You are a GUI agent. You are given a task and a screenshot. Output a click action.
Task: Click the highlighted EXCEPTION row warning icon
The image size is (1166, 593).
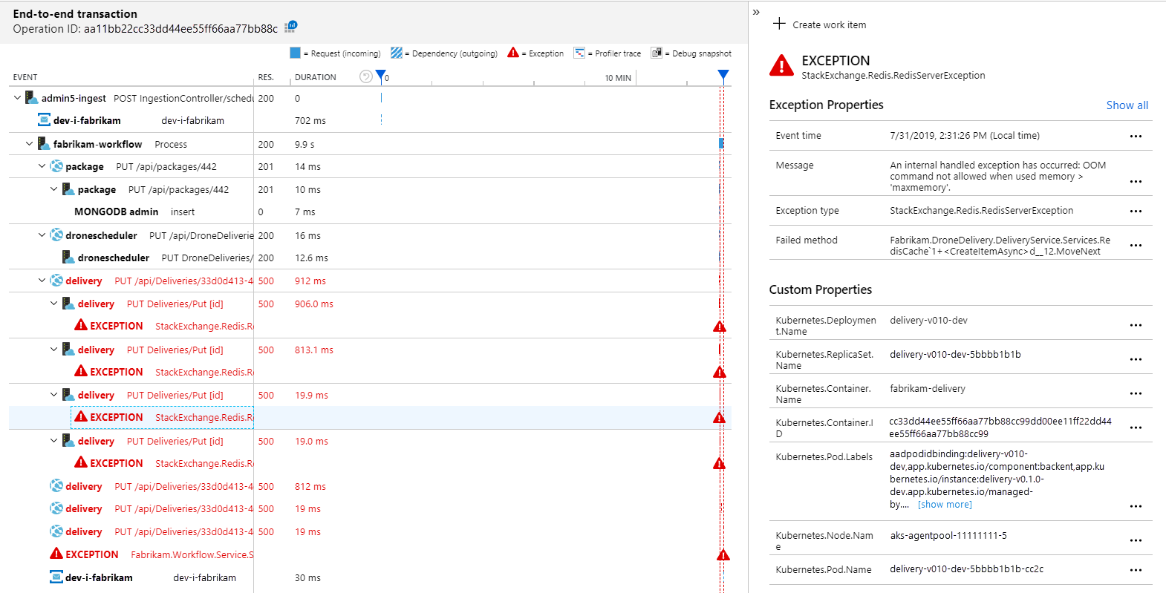(x=81, y=416)
